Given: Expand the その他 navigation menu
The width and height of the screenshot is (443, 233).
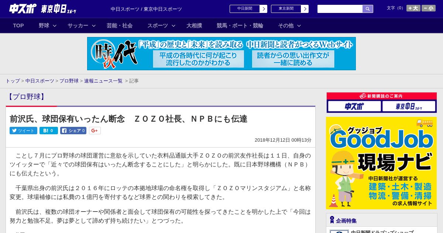Looking at the screenshot, I should pos(289,26).
